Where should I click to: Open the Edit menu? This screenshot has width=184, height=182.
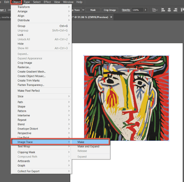[7, 2]
